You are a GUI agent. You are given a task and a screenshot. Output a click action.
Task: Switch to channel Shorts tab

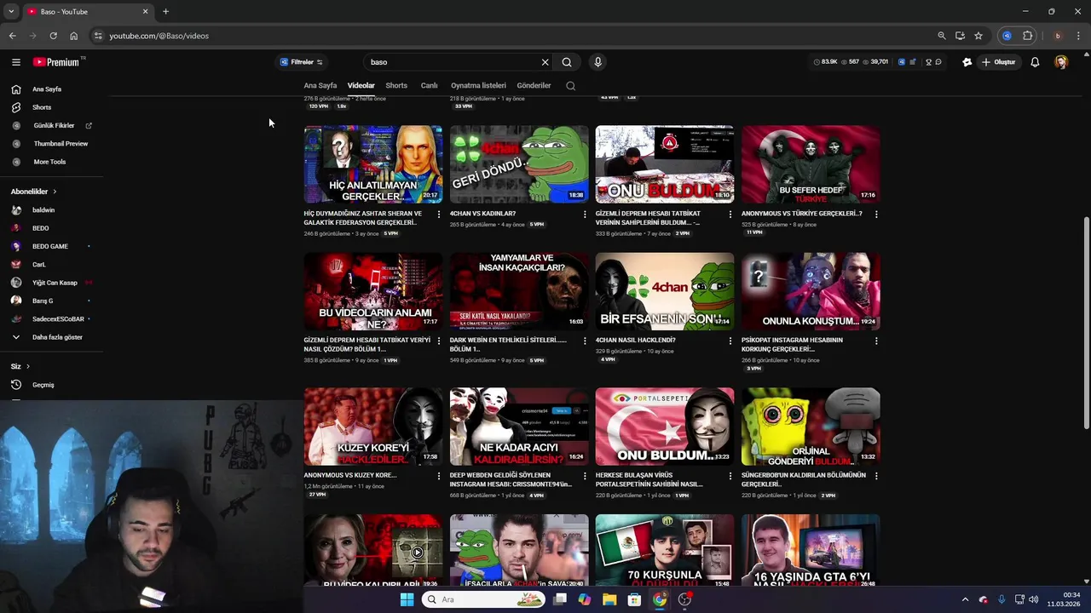pos(396,85)
